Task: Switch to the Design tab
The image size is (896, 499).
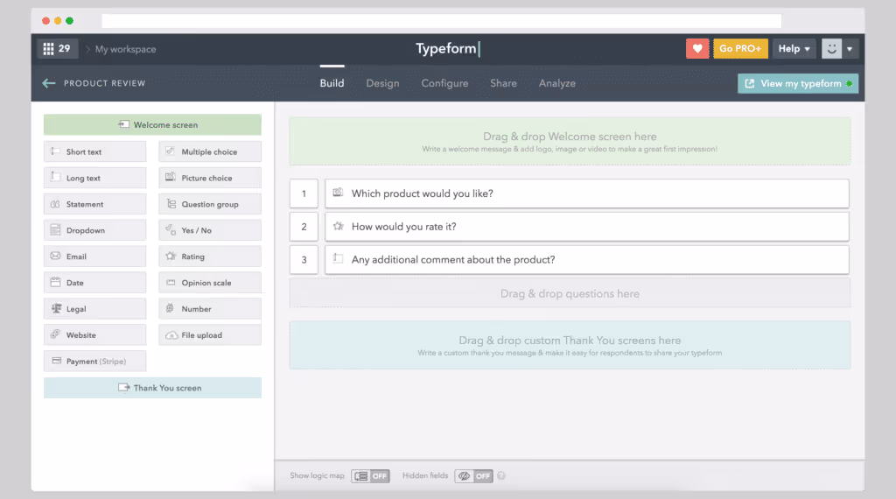Action: tap(383, 83)
